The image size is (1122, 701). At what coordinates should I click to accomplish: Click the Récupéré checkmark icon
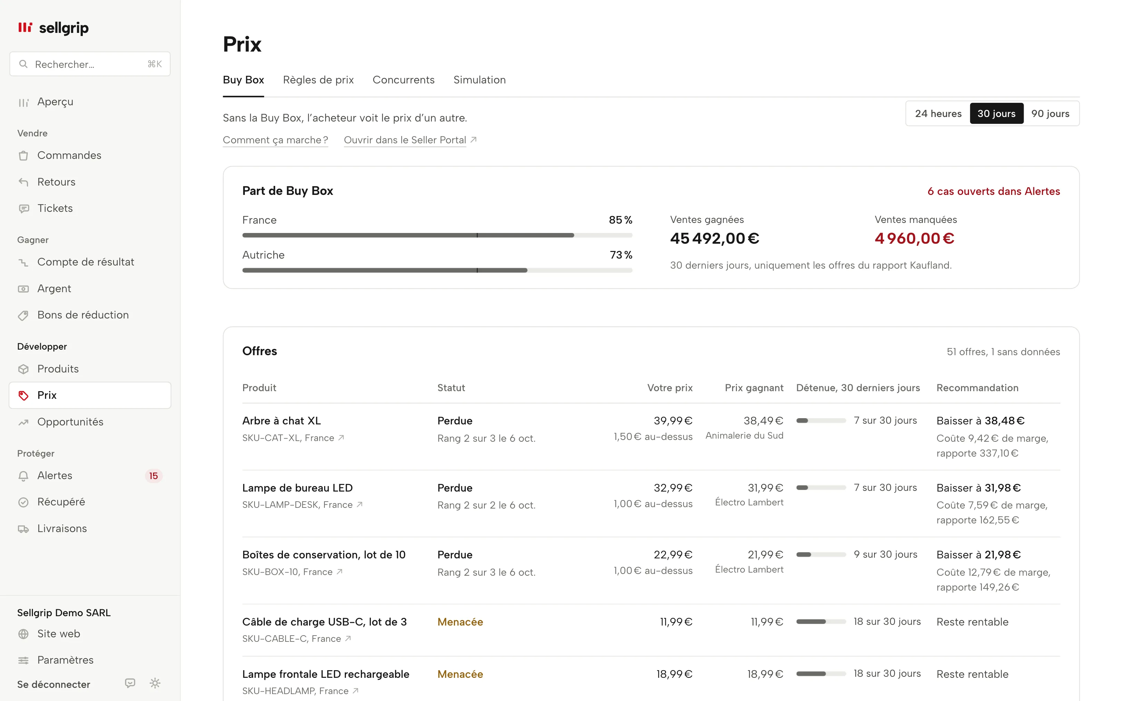click(x=23, y=502)
